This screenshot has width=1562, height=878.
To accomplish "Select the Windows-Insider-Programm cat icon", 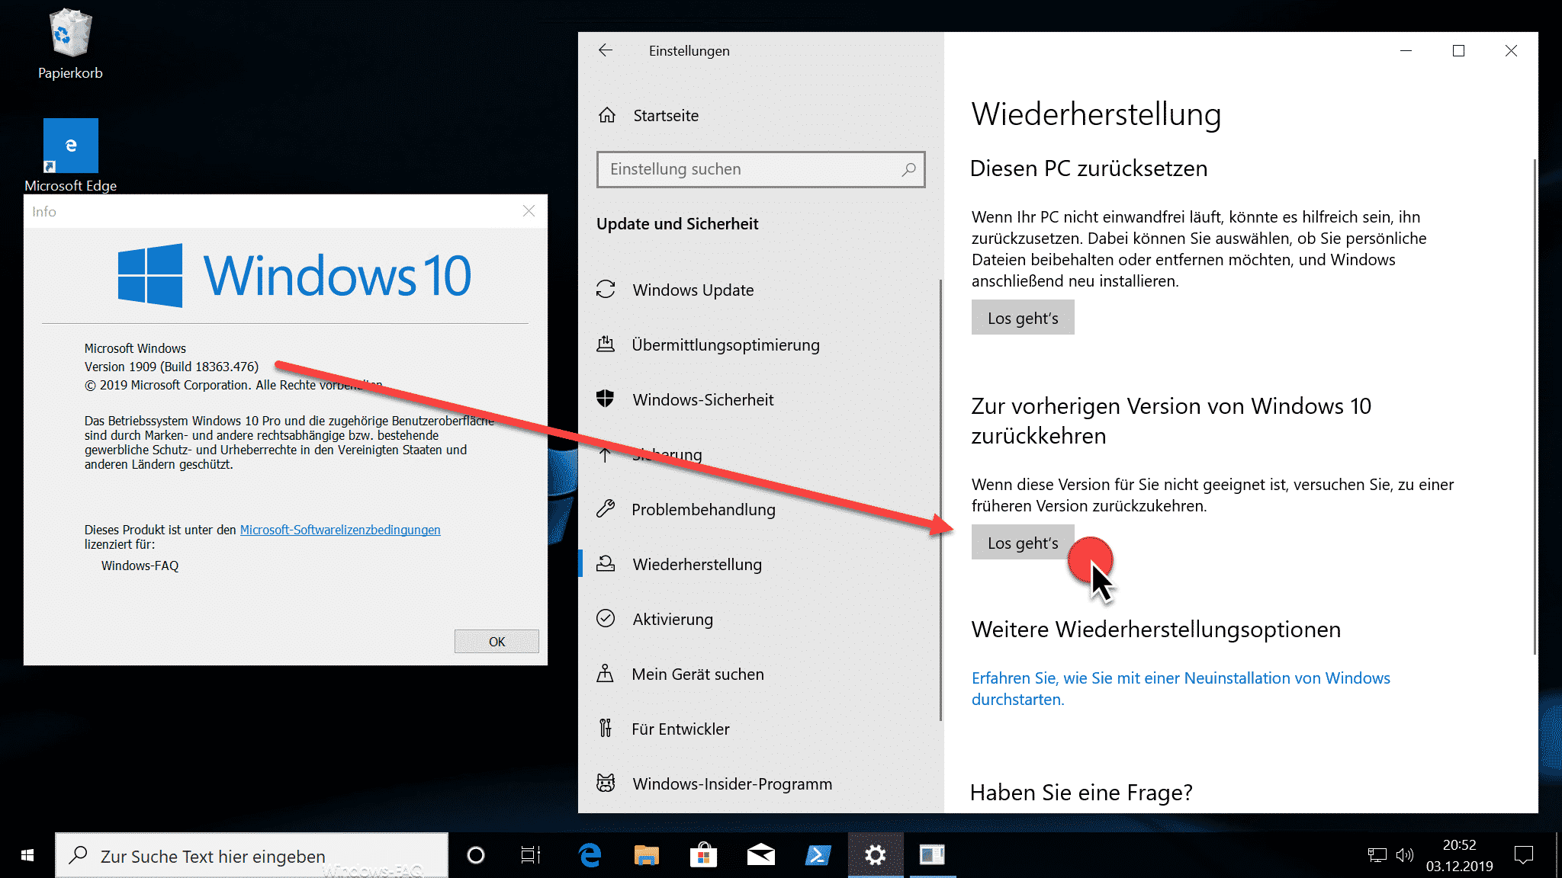I will (606, 783).
